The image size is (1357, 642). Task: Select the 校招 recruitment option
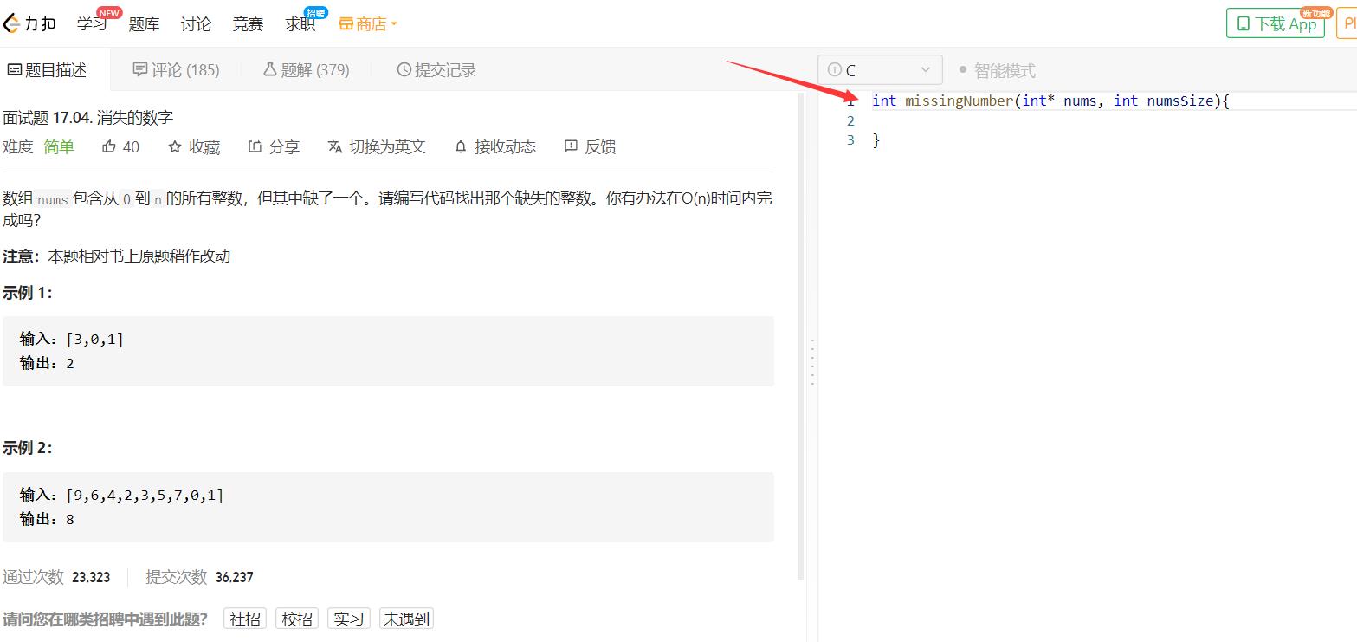click(297, 619)
